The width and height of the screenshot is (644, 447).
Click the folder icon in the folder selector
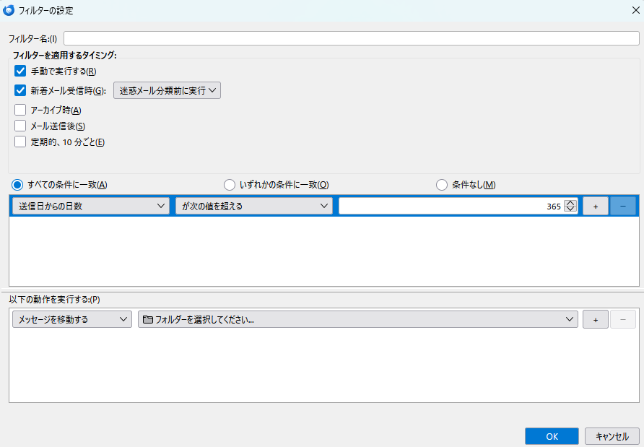click(147, 318)
